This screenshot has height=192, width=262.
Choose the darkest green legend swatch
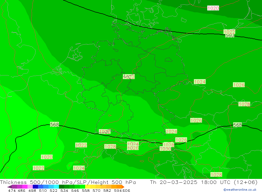click(x=62, y=187)
